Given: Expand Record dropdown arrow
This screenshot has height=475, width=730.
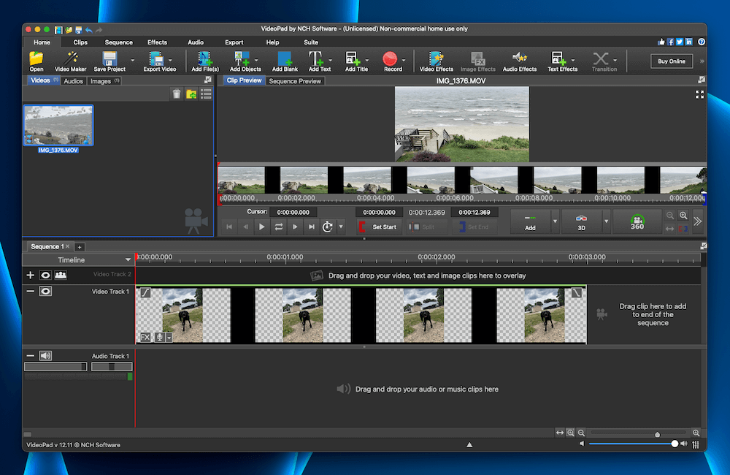Looking at the screenshot, I should (403, 61).
